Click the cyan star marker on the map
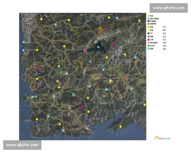 106,89
